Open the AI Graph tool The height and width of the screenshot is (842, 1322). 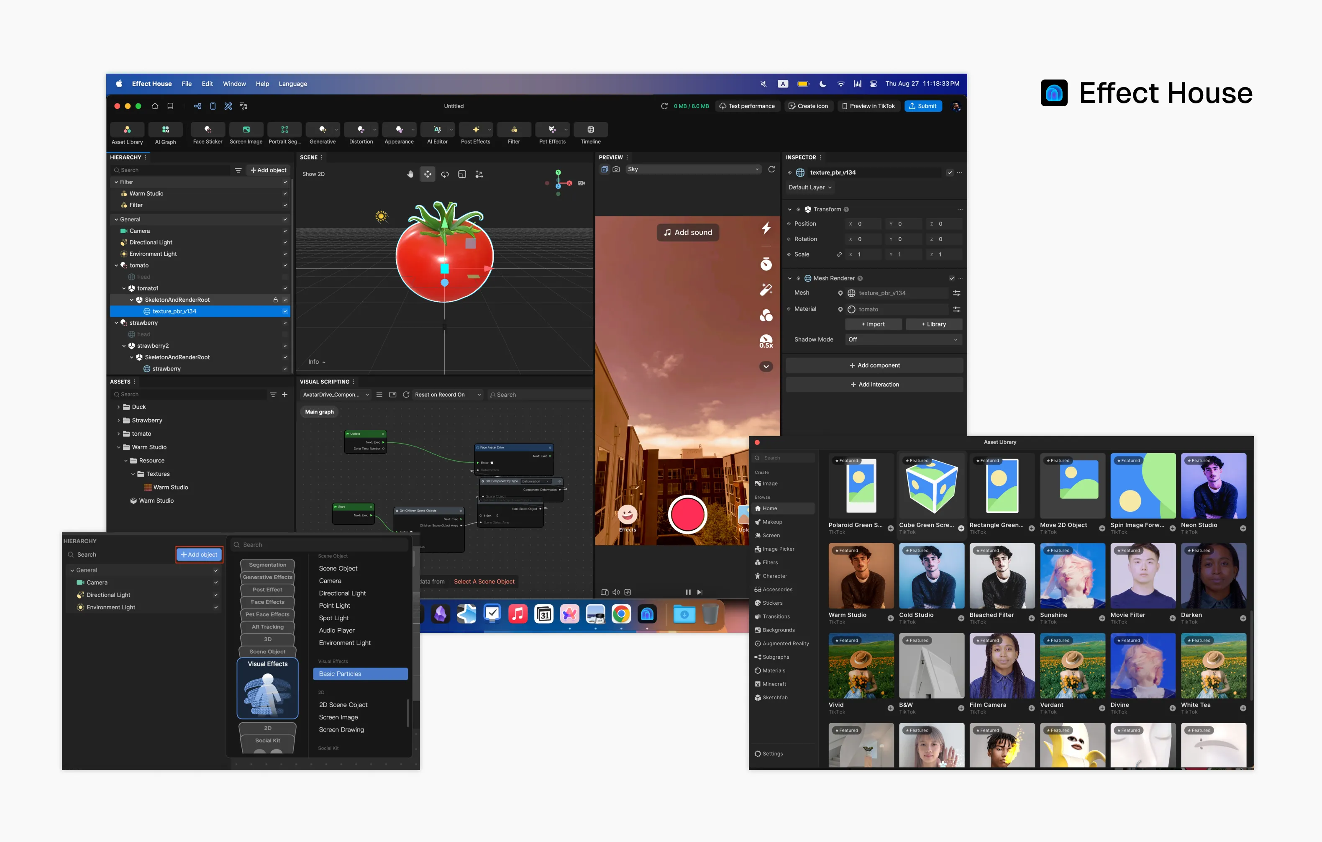click(165, 130)
